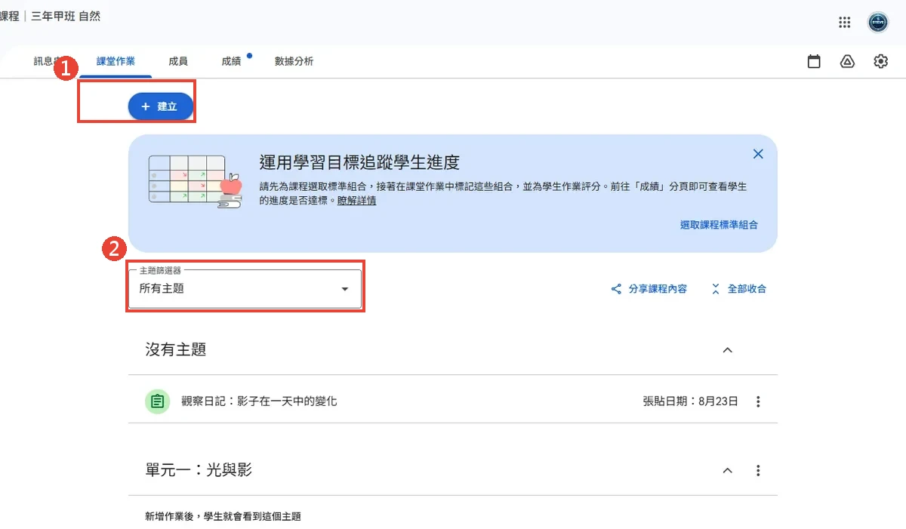Click the 沒有主題 heading

[175, 349]
